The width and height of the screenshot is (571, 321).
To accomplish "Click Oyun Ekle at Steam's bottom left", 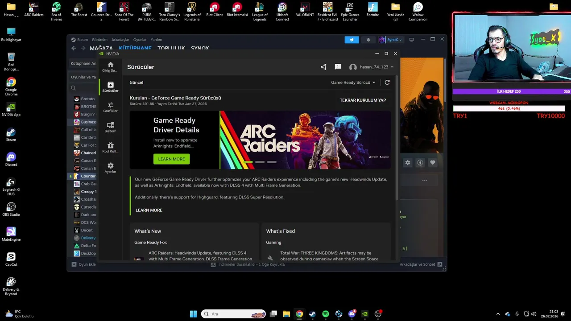I will [x=84, y=264].
